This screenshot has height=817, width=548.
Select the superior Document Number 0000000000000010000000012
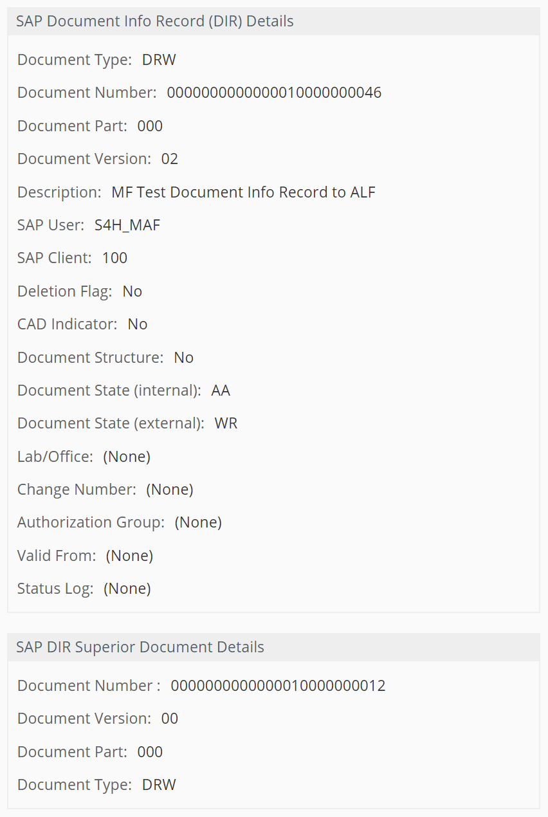point(277,685)
